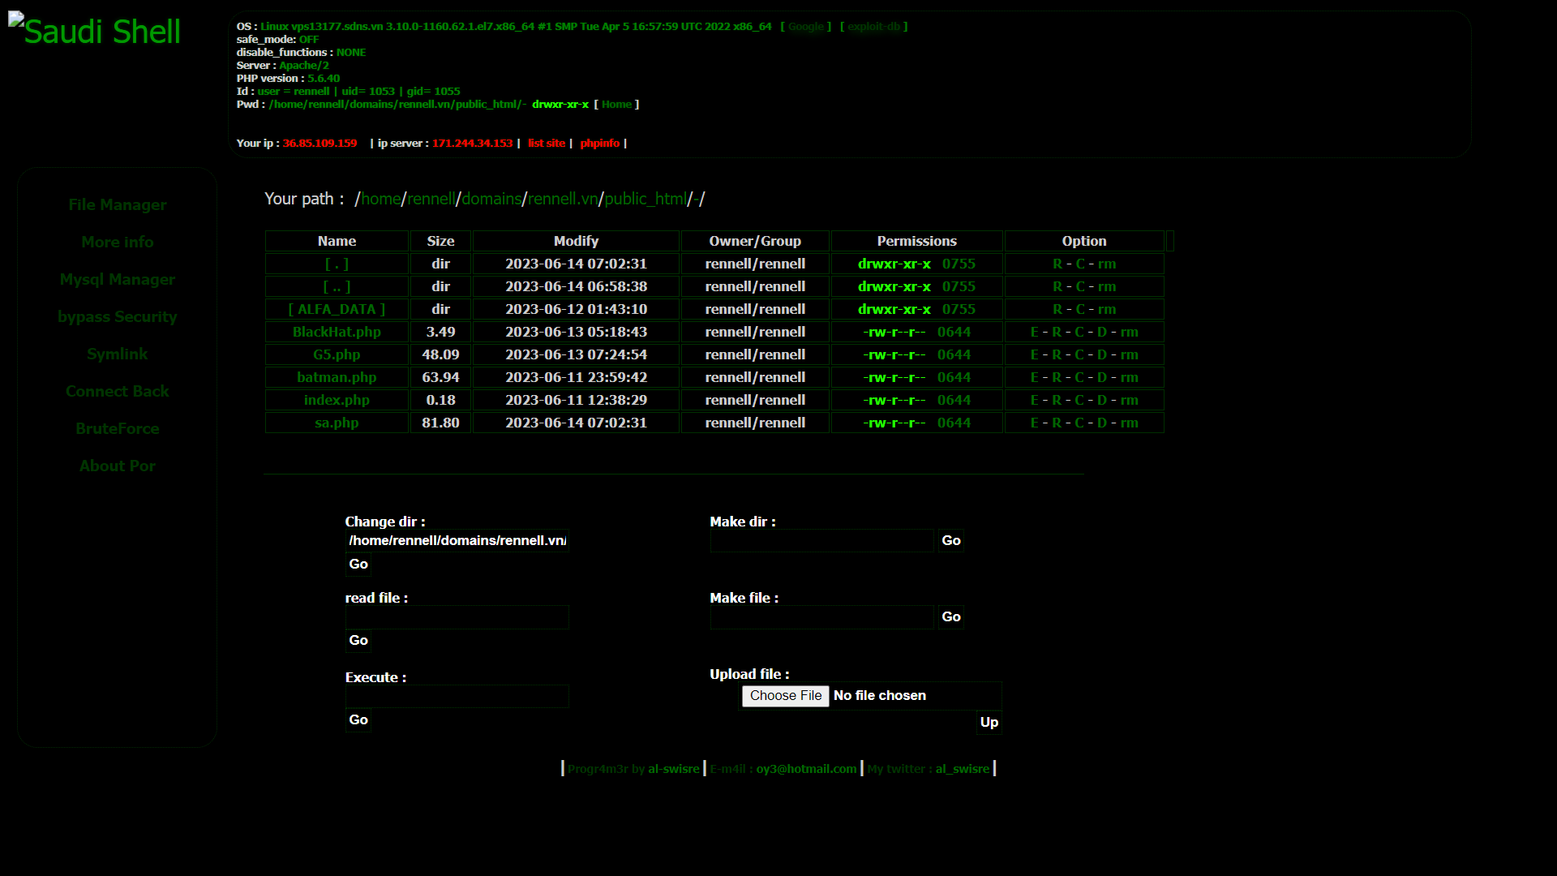Click the Change dir input field

click(457, 541)
